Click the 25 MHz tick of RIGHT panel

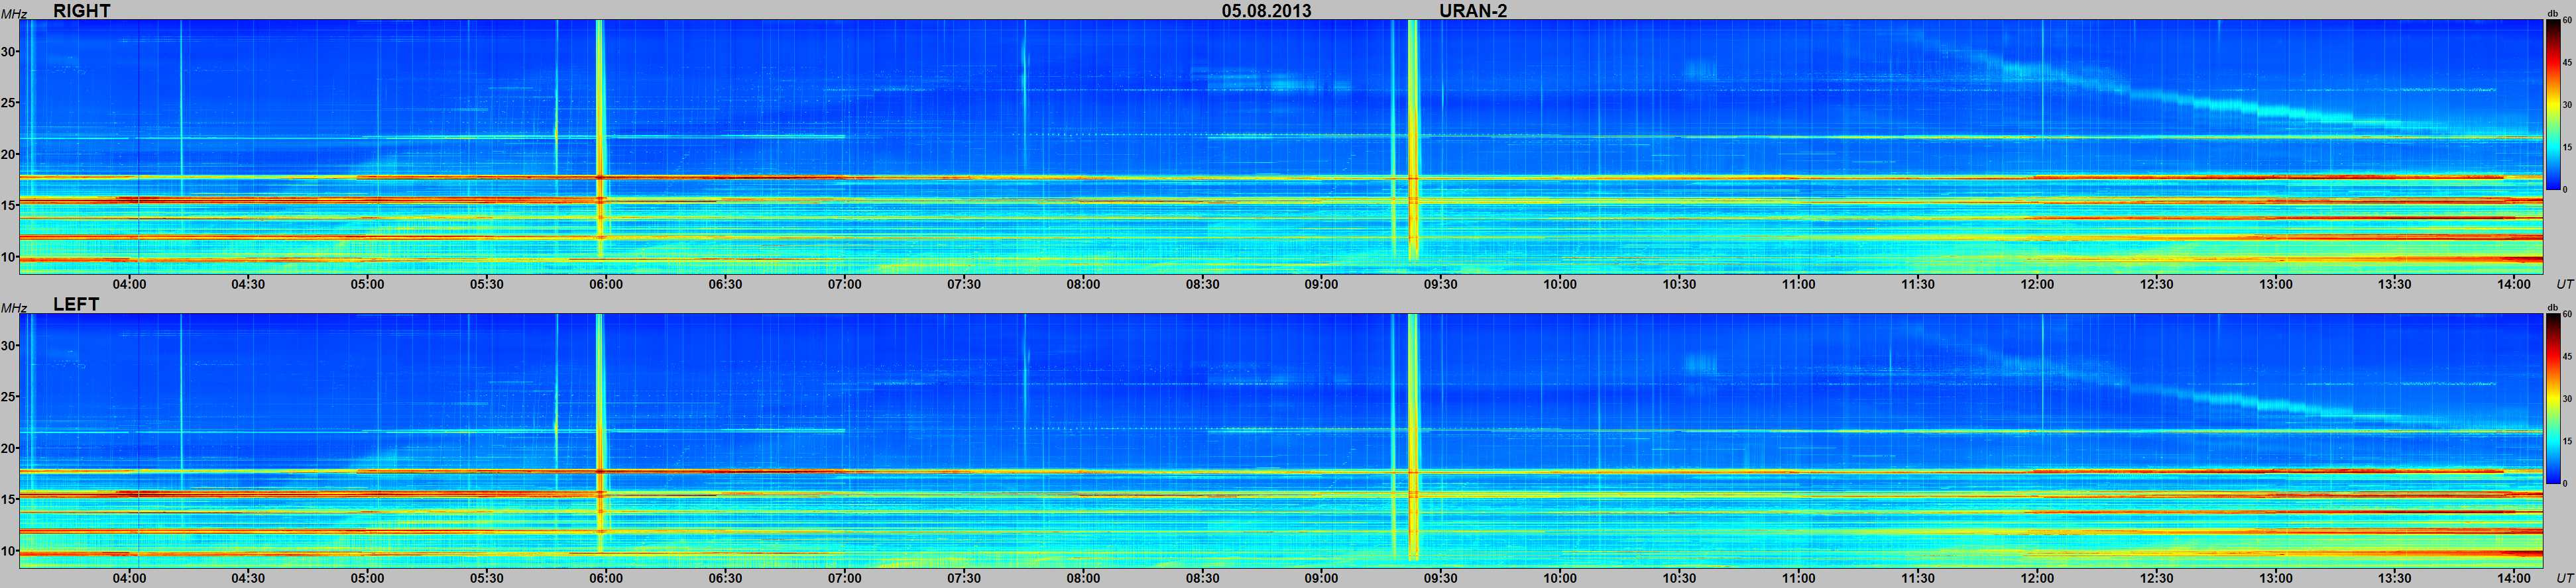click(x=9, y=103)
